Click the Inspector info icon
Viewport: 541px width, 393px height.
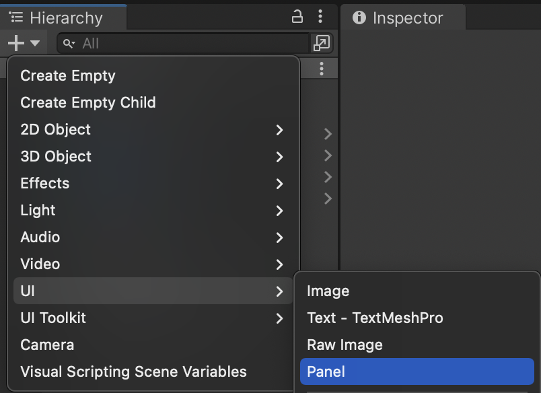point(360,17)
